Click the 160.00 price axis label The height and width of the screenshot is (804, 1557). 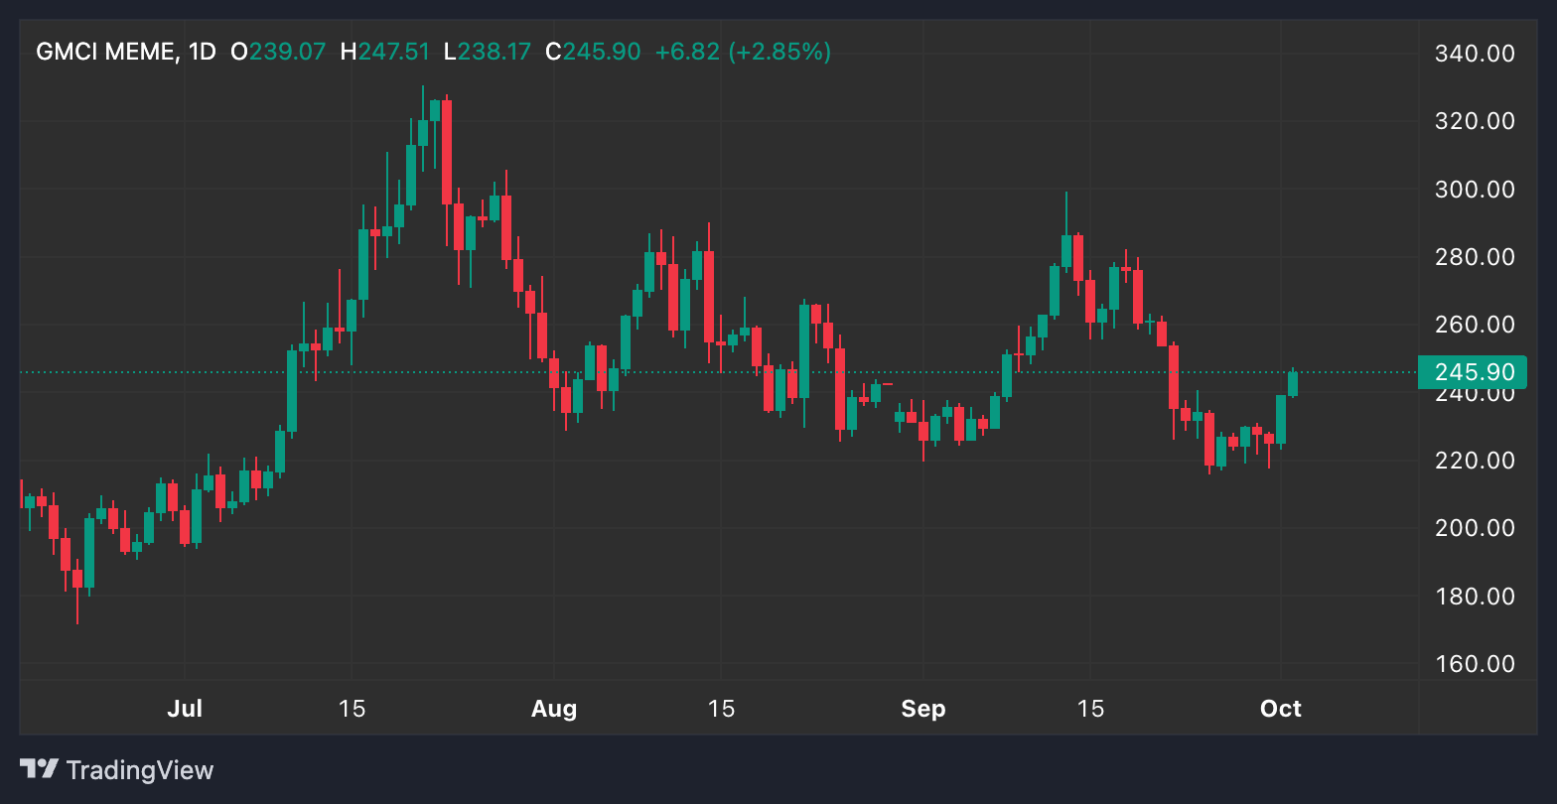tap(1475, 664)
